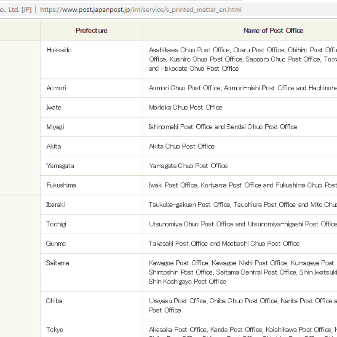Select the Yamagata prefecture cell
This screenshot has height=337, width=337.
click(91, 166)
